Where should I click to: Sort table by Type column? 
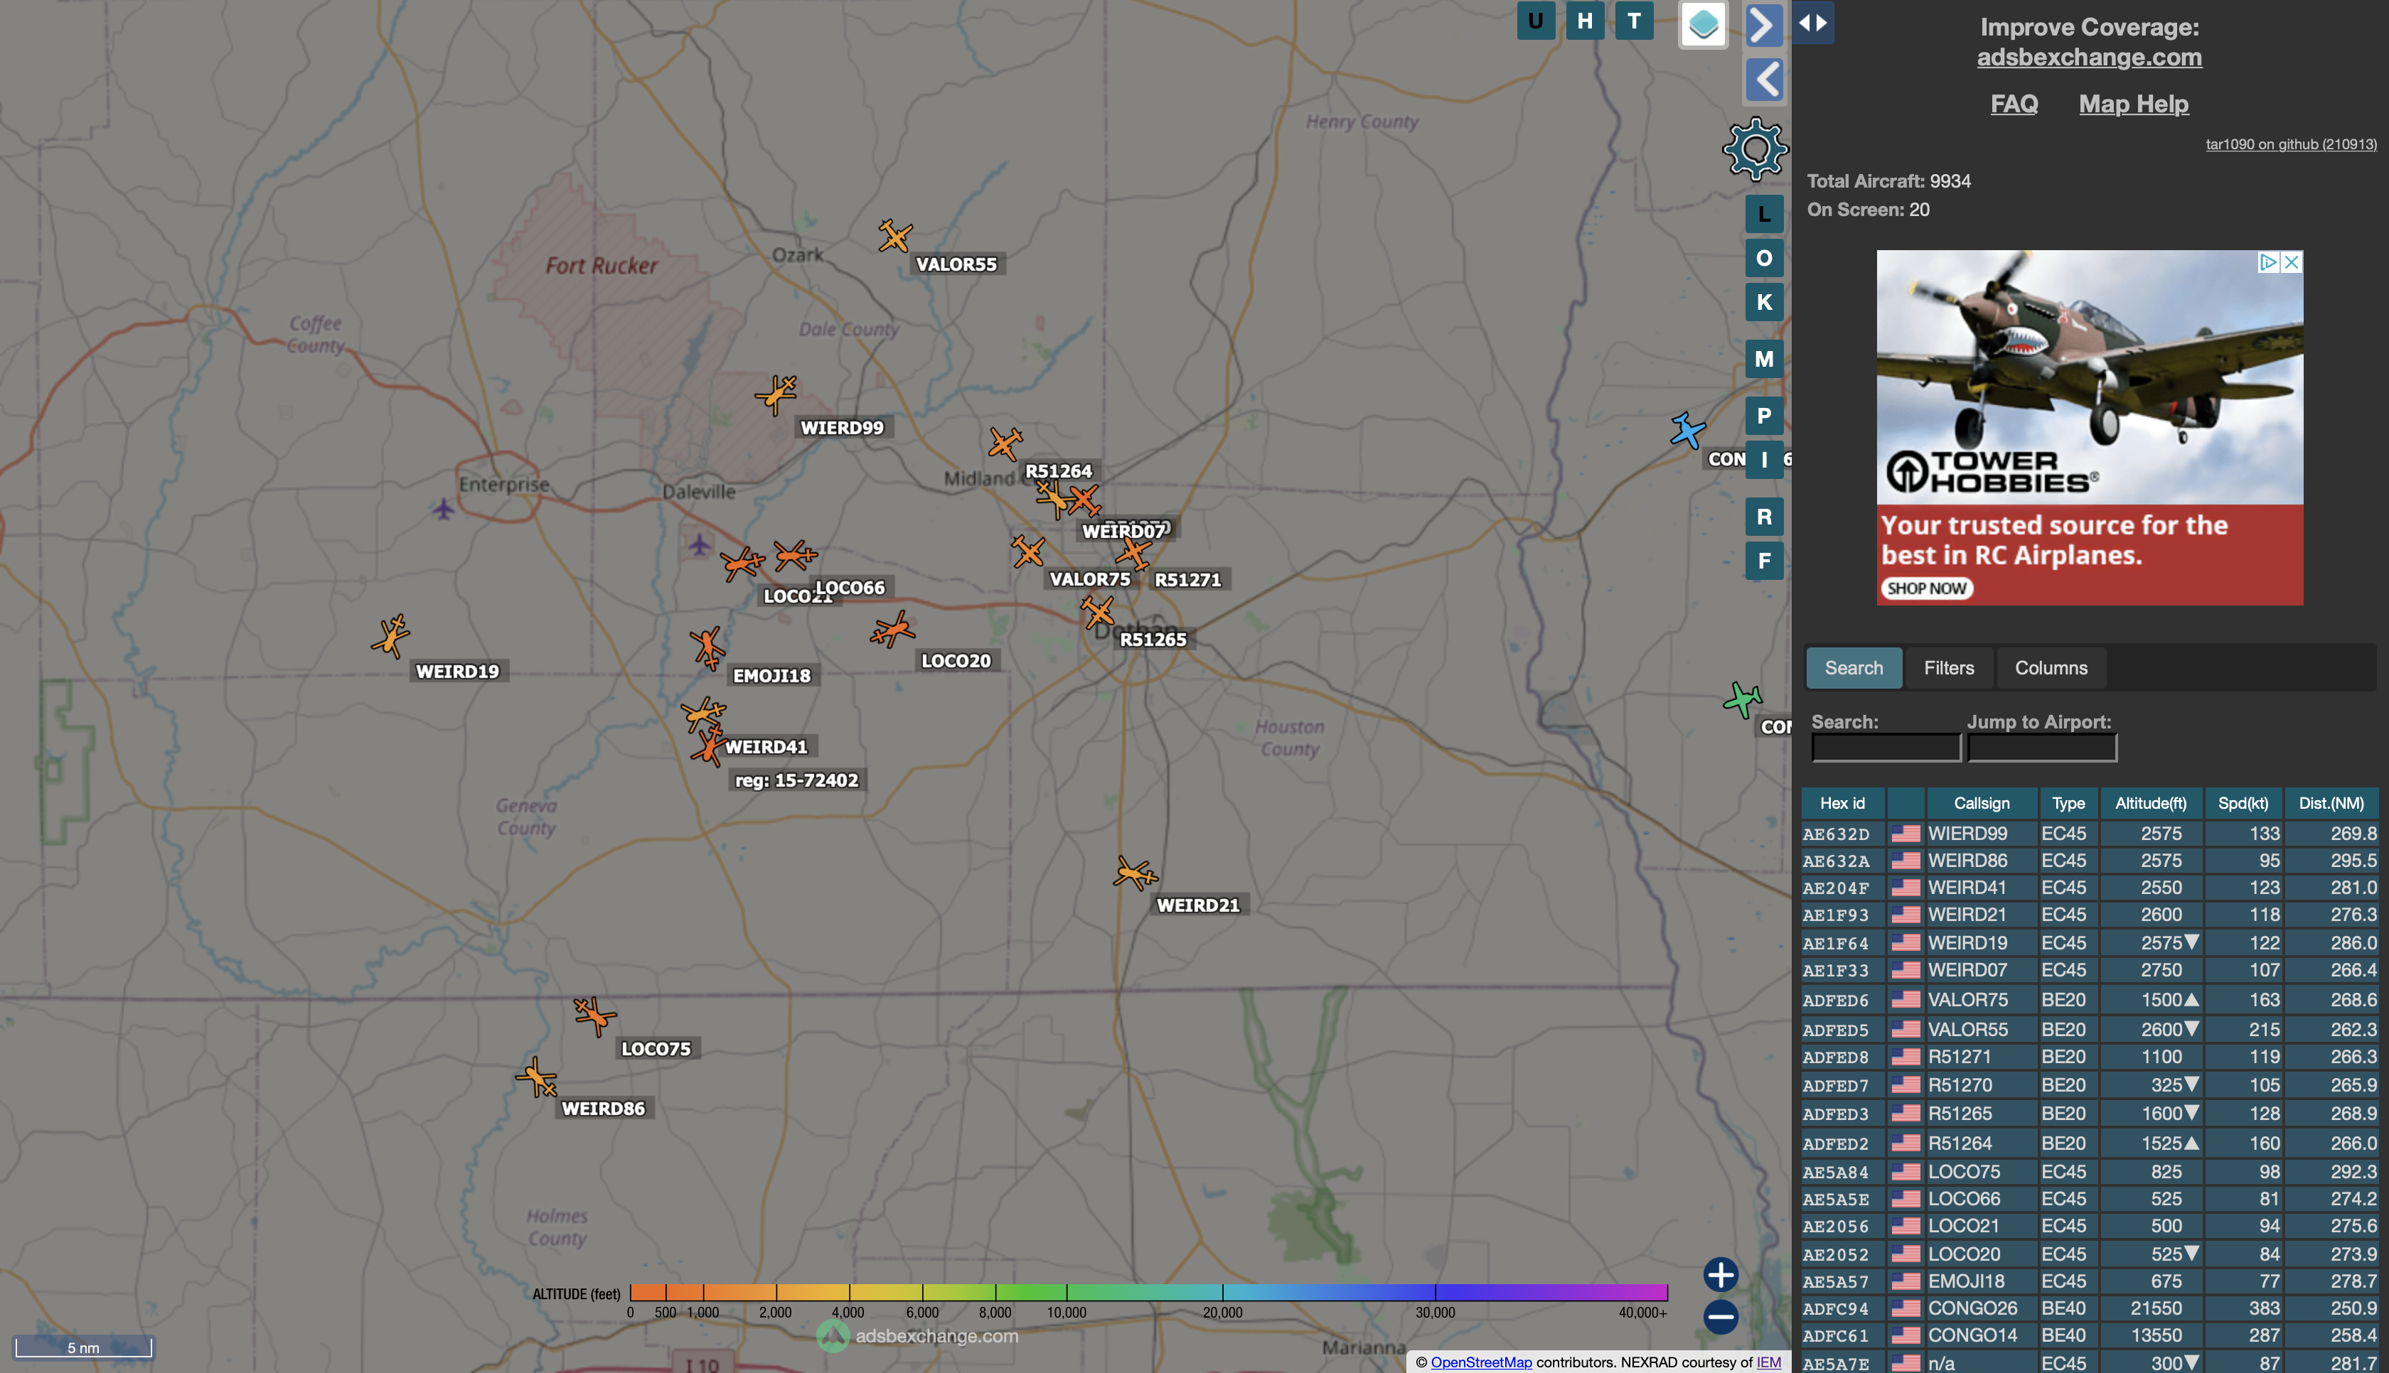[x=2068, y=804]
